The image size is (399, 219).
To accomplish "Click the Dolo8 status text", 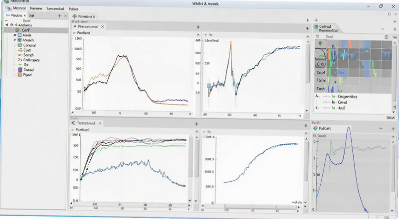I will pyautogui.click(x=390, y=117).
